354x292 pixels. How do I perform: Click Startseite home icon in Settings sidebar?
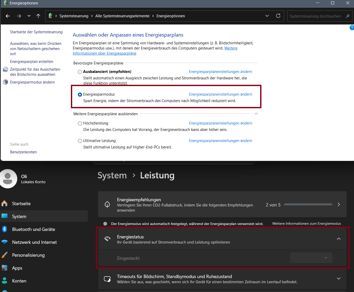click(x=4, y=203)
